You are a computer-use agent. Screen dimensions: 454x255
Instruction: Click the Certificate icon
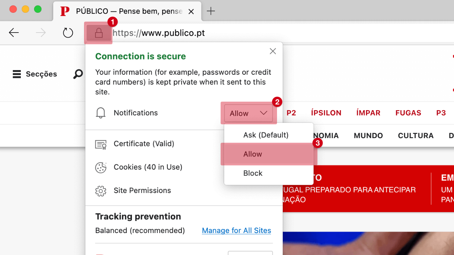point(101,144)
